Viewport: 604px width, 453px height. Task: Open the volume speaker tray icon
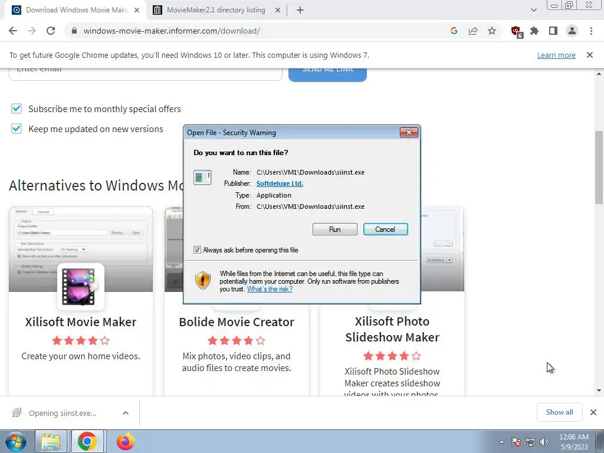tap(544, 442)
